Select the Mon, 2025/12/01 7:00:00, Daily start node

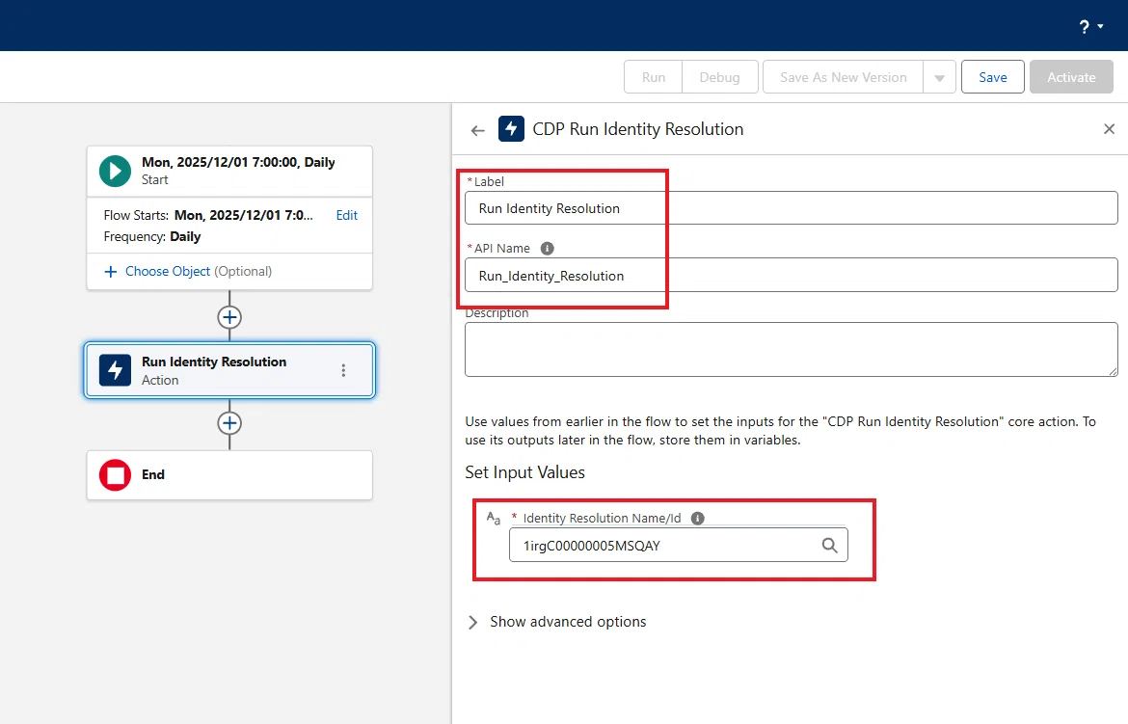tap(229, 172)
